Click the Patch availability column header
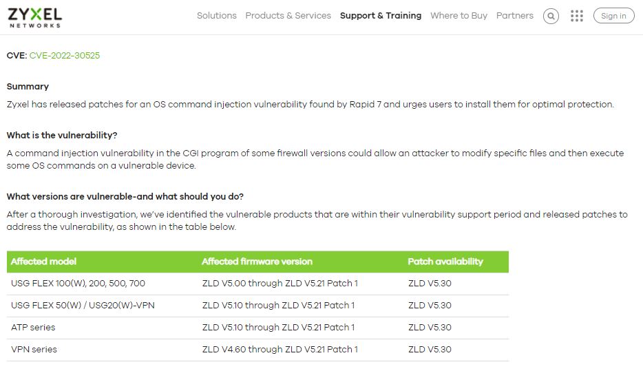The height and width of the screenshot is (371, 643). pyautogui.click(x=445, y=262)
